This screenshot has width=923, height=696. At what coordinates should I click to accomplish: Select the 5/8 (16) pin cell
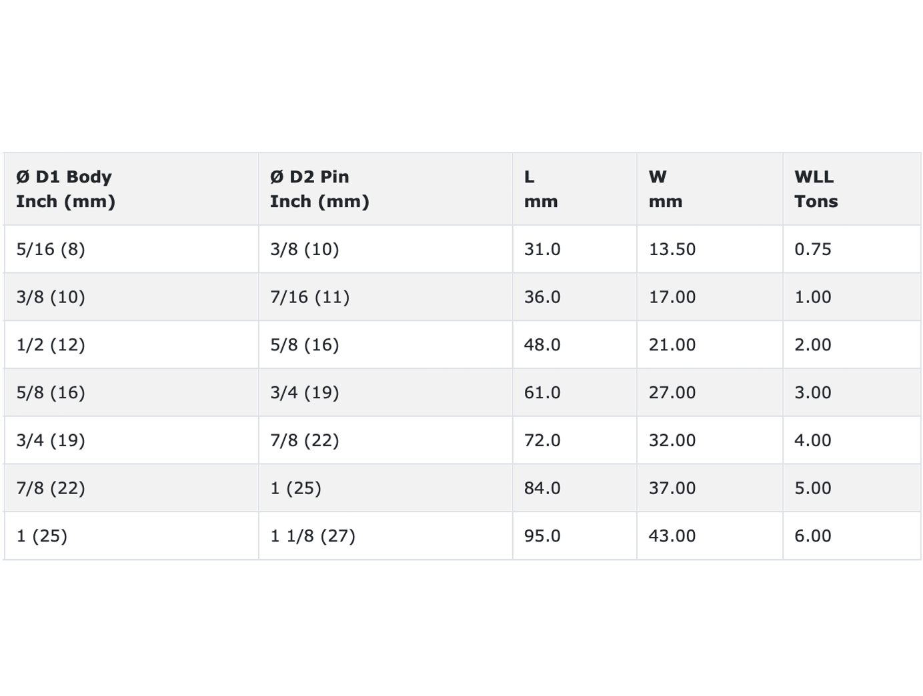385,345
